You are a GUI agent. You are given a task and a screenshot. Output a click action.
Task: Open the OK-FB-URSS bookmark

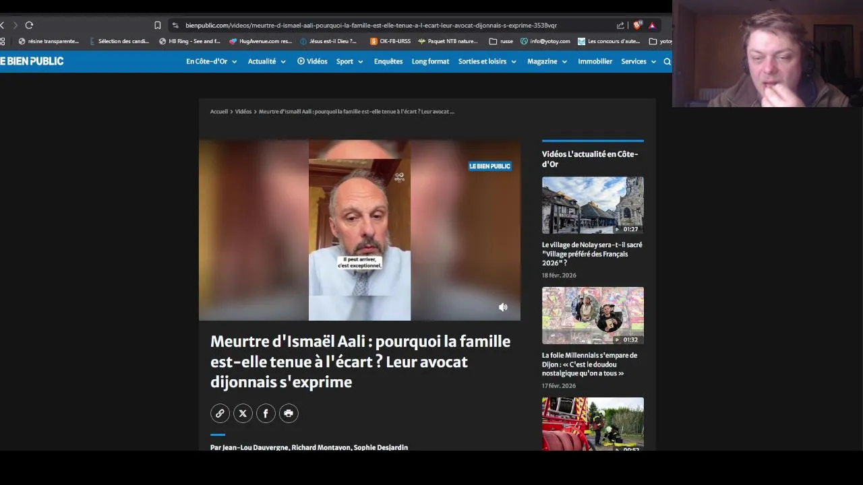click(390, 41)
